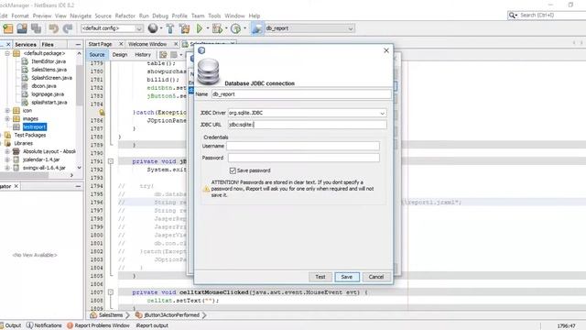
Task: Click the connection Name input field
Action: coord(301,94)
